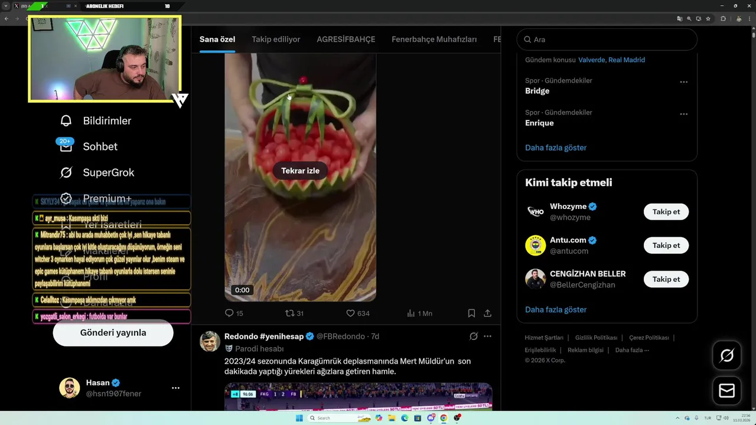Viewport: 756px width, 425px height.
Task: Open Redondo profile avatar
Action: pos(210,342)
